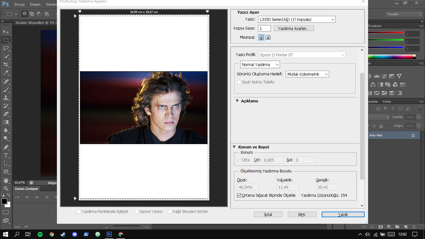Click the Kopya Sayısı input field
This screenshot has width=425, height=239.
[x=264, y=28]
